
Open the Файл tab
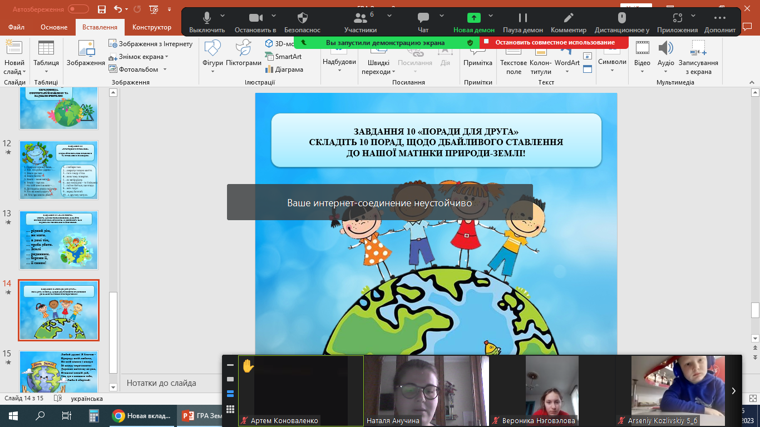click(x=17, y=27)
